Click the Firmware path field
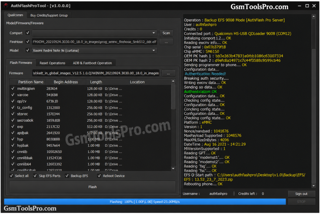Viewport: 321px width, 214px height. pos(96,73)
